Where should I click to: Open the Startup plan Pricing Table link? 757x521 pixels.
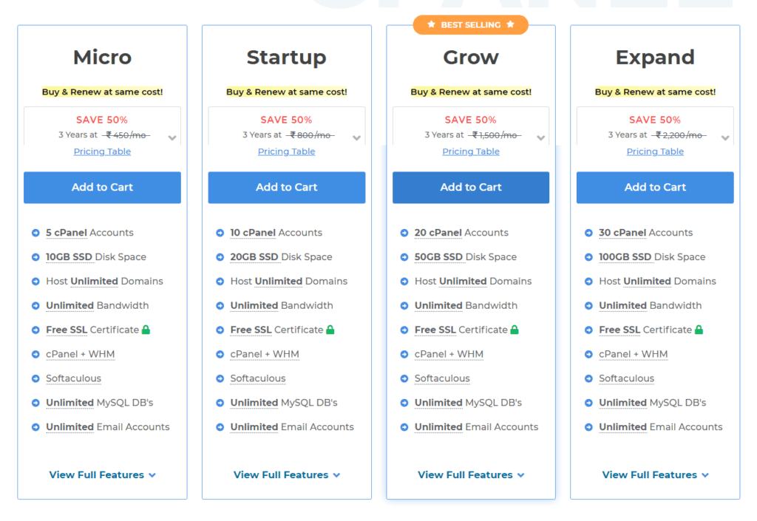pyautogui.click(x=287, y=151)
